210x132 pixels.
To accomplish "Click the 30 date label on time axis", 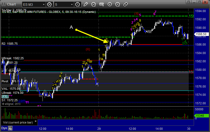I will coord(188,129).
